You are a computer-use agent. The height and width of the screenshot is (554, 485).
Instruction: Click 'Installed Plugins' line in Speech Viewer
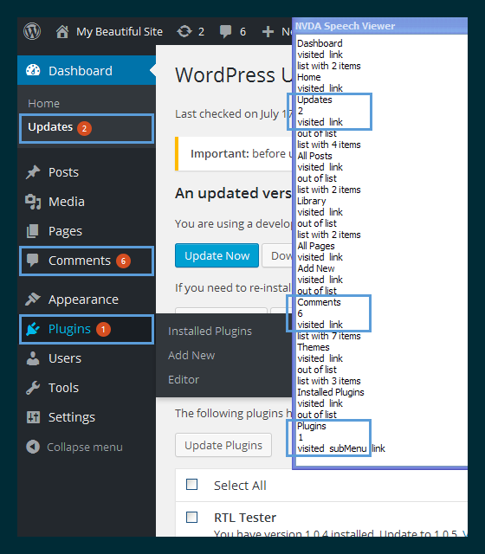click(x=331, y=392)
